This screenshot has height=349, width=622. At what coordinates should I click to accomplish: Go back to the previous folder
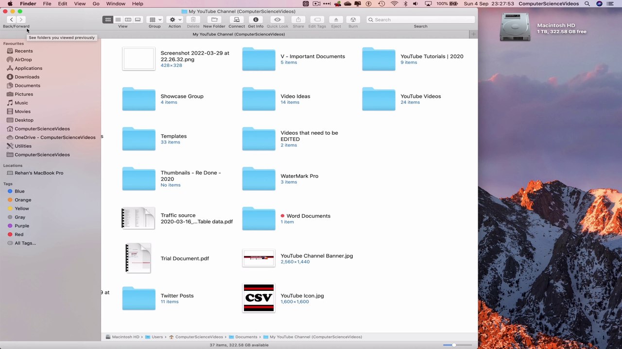click(11, 19)
